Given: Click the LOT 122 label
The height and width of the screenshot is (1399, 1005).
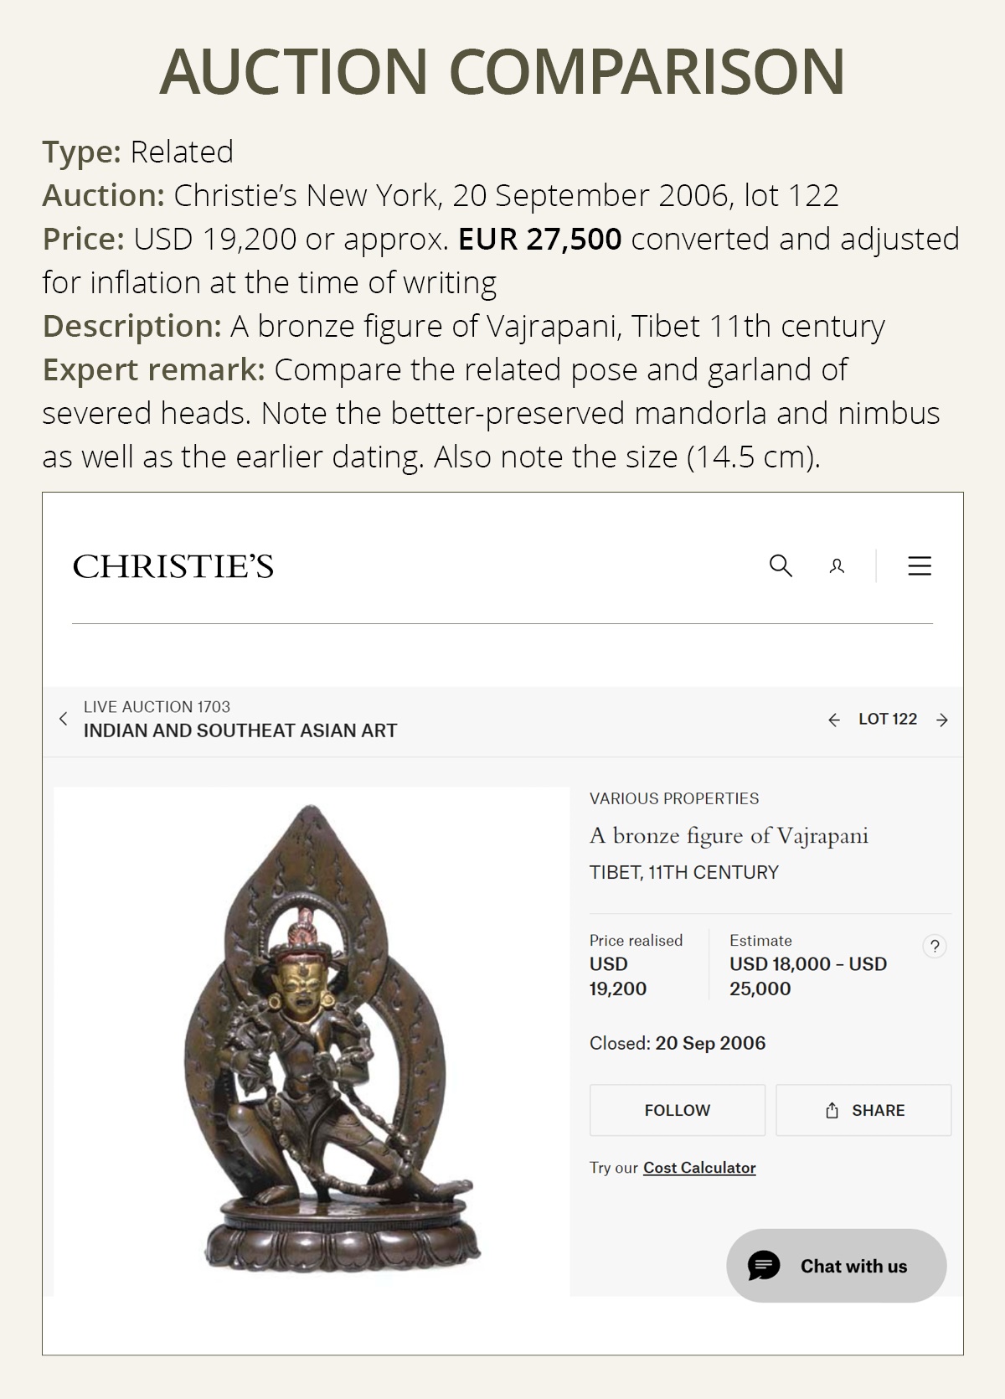Looking at the screenshot, I should [888, 720].
